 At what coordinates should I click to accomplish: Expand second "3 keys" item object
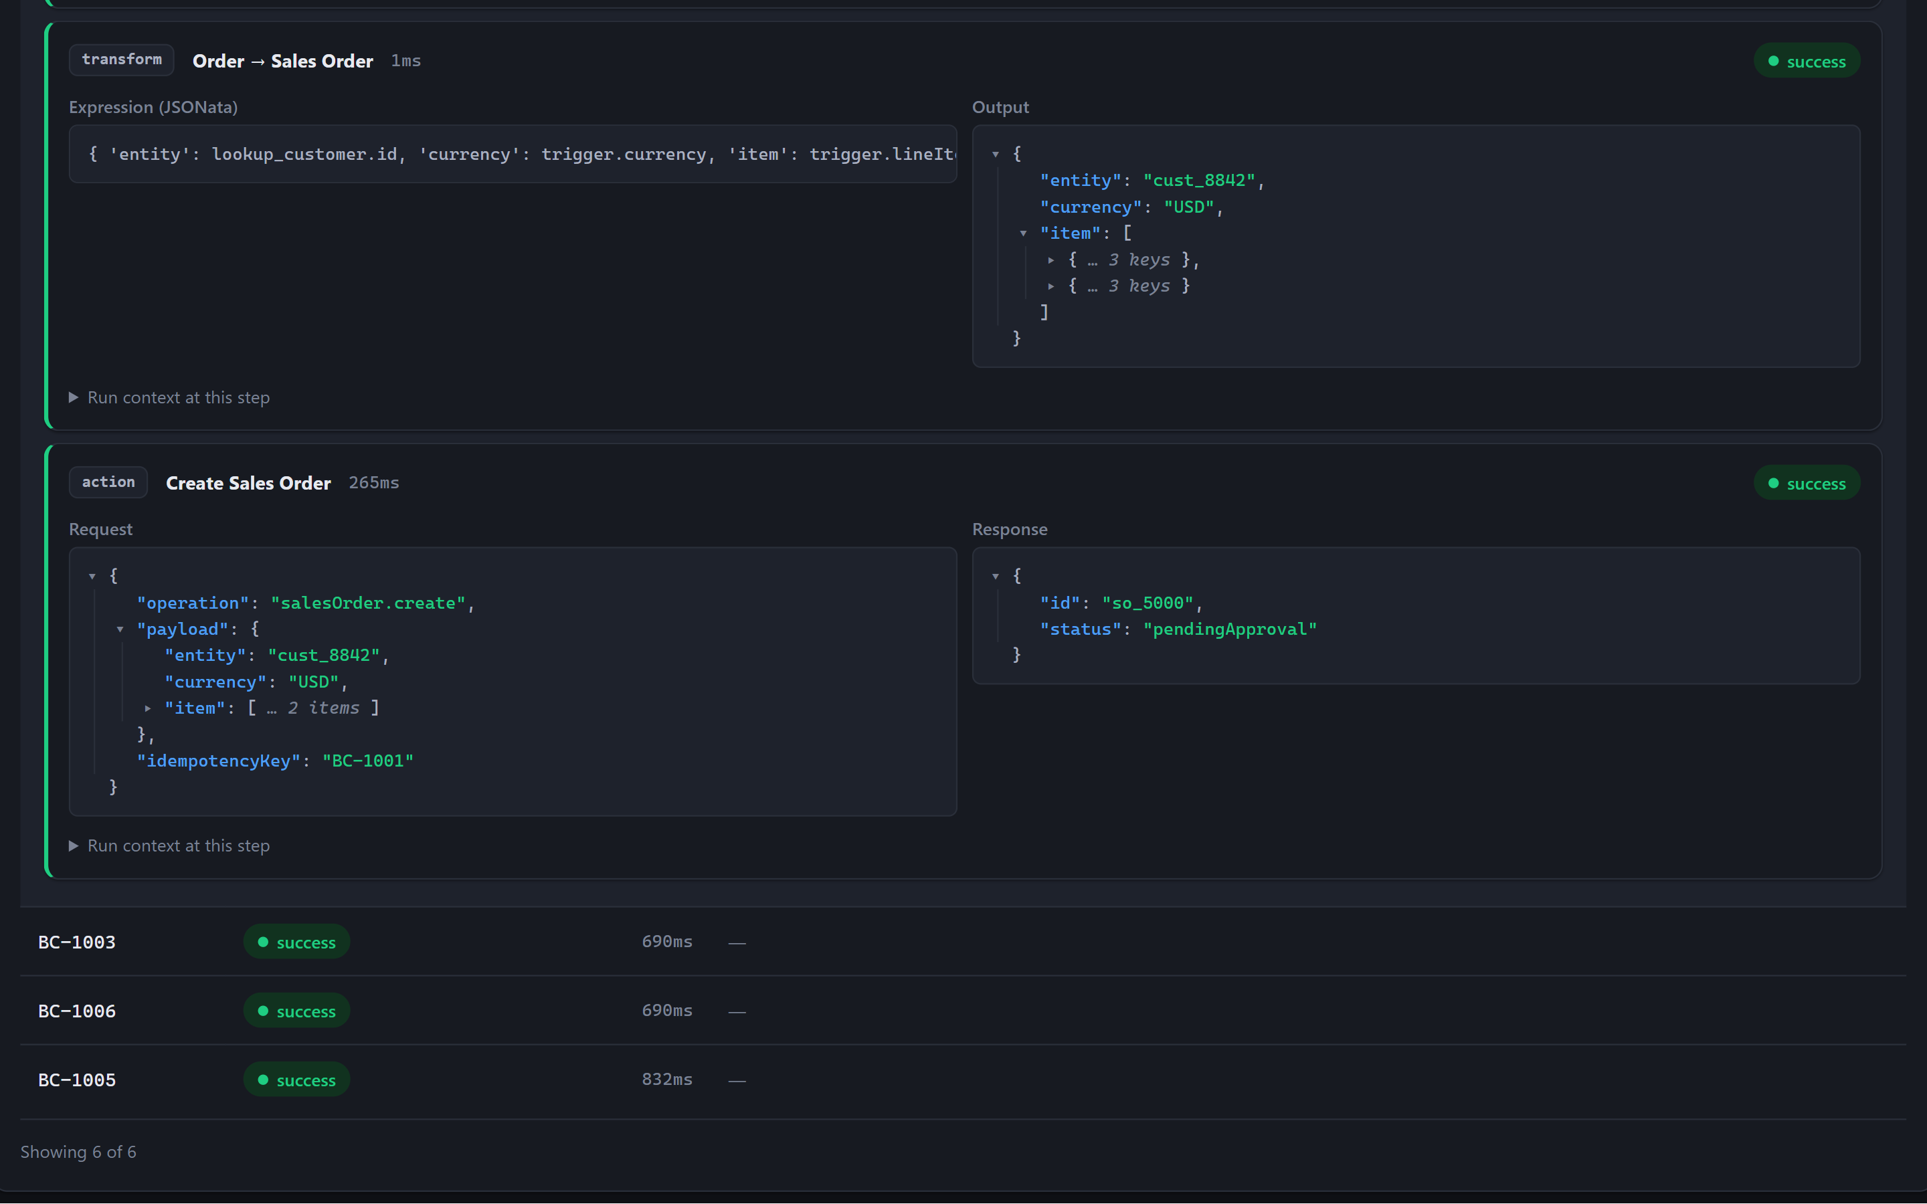click(x=1051, y=286)
